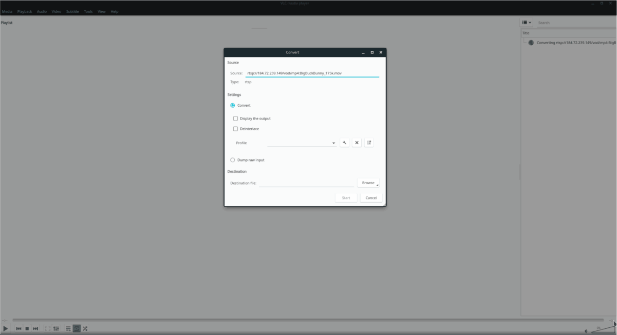Create a new profile icon
Screen dimensions: 617x335
pyautogui.click(x=369, y=143)
